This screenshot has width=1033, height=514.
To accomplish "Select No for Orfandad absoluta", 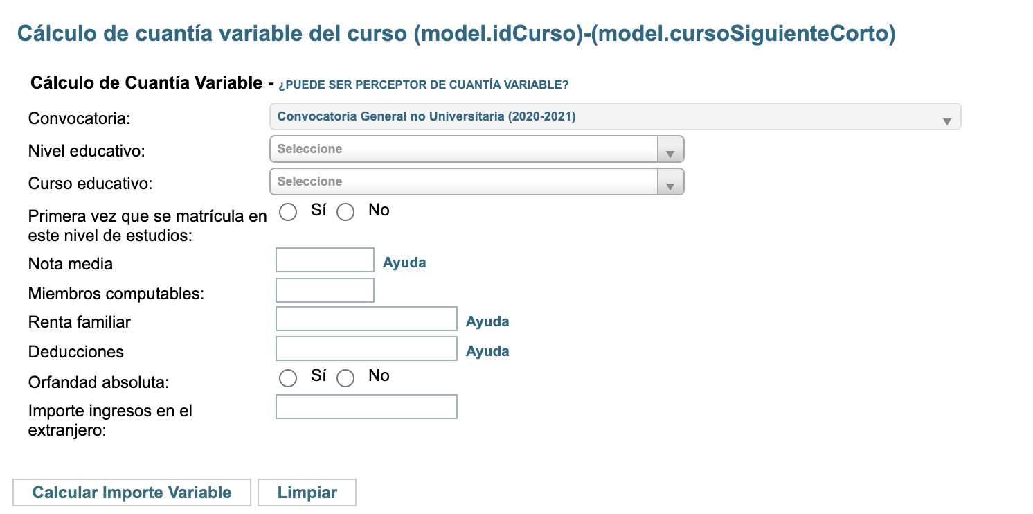I will 345,378.
